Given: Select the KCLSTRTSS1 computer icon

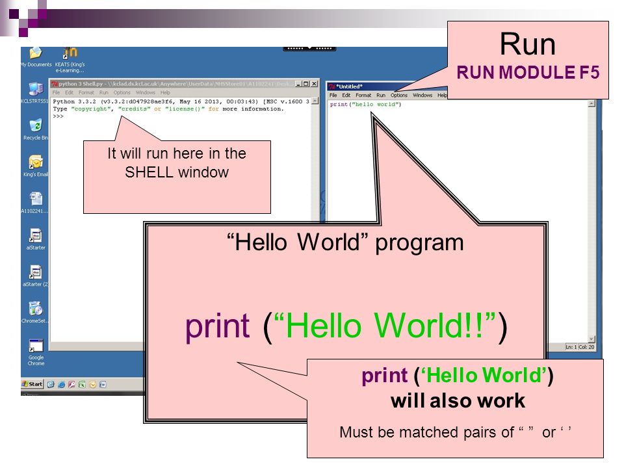Looking at the screenshot, I should click(35, 93).
